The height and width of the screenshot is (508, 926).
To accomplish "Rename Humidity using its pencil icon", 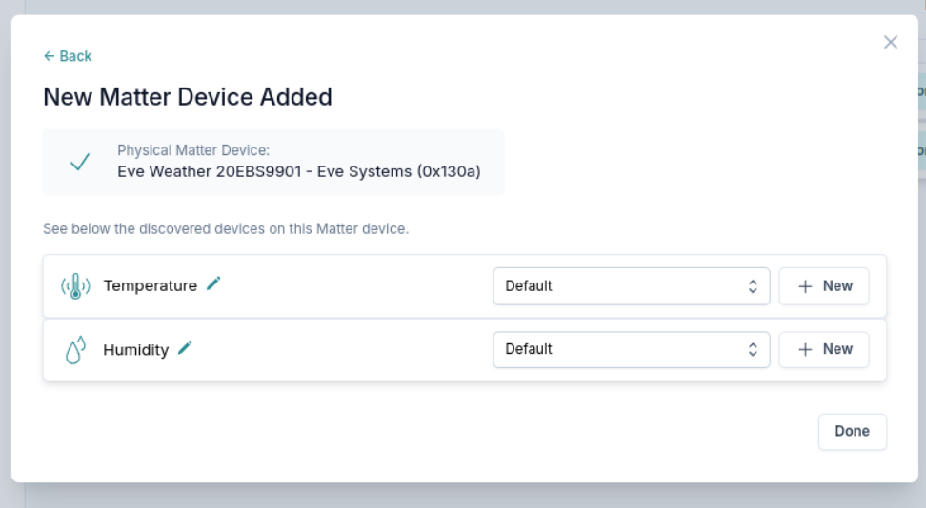I will (185, 348).
